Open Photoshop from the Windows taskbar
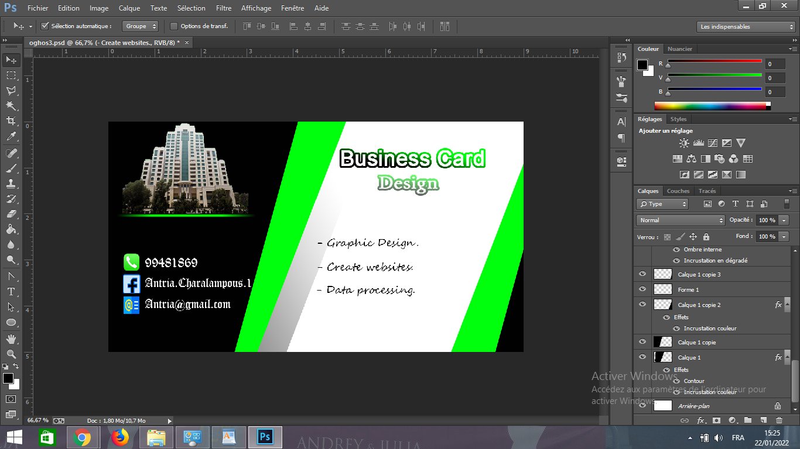Image resolution: width=800 pixels, height=449 pixels. 265,437
